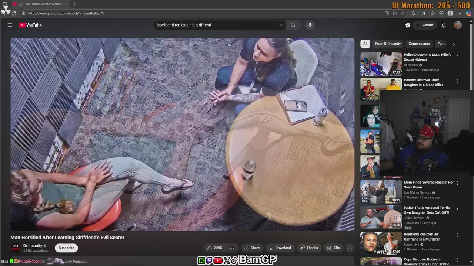Click the video player frame
The image size is (474, 266).
[x=182, y=134]
